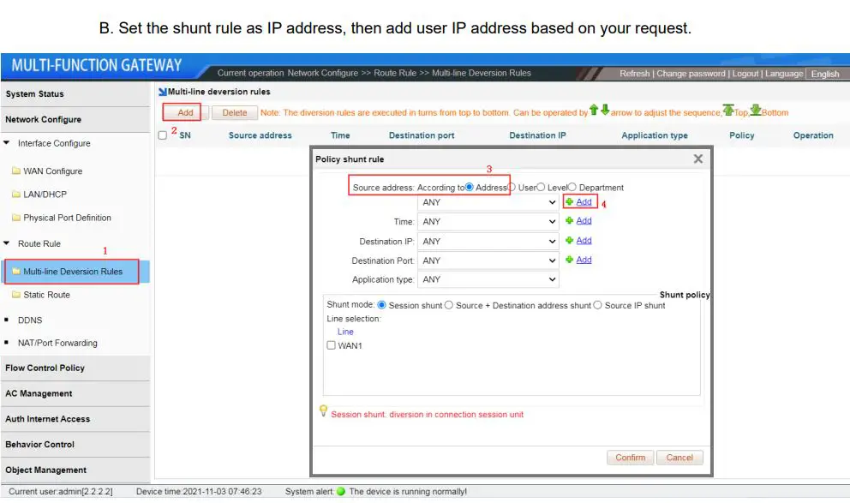Open the Source address ANY dropdown

[488, 202]
